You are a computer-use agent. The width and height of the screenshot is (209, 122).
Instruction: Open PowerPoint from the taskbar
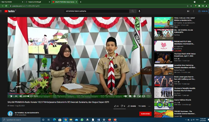point(115,120)
